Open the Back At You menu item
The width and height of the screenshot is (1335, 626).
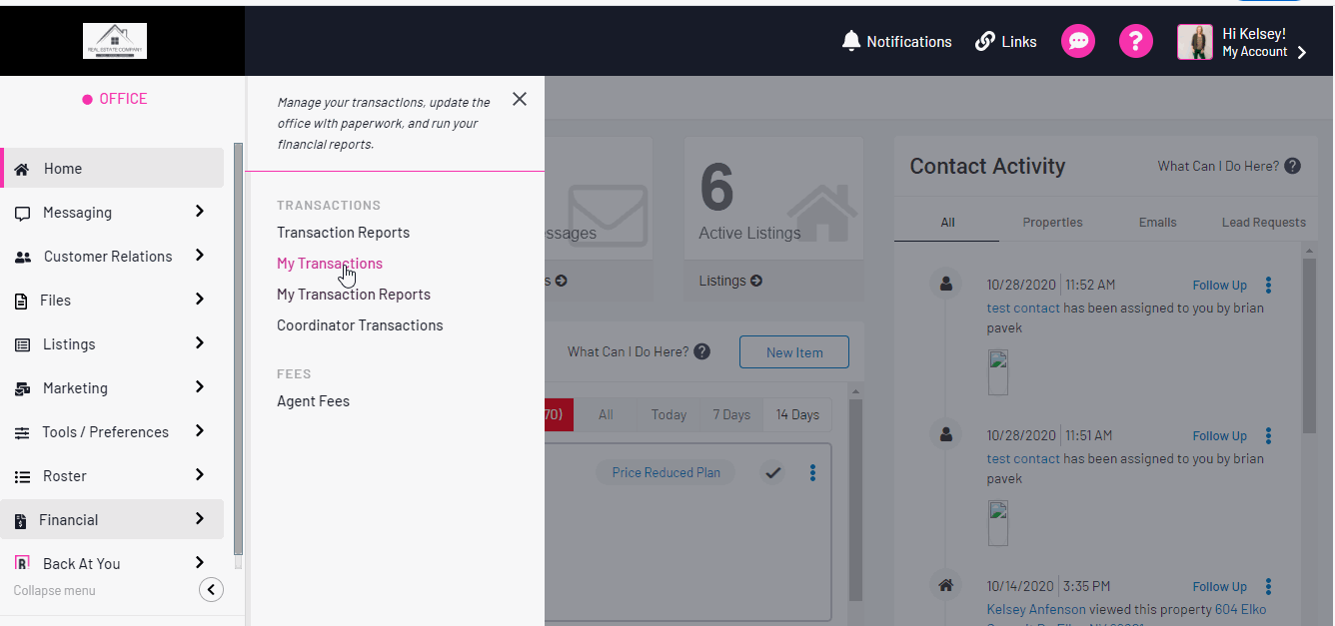(113, 563)
